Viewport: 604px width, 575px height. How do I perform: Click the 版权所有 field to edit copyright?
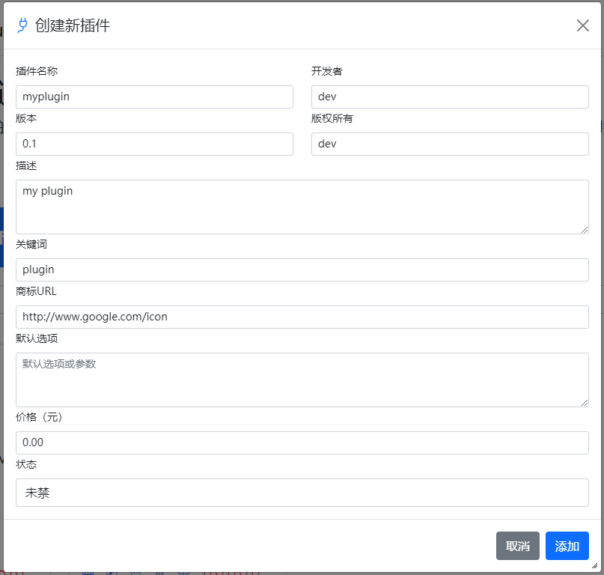coord(450,144)
